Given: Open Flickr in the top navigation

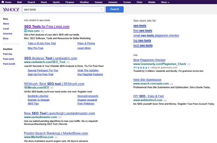Looking at the screenshot, I should (139, 2).
